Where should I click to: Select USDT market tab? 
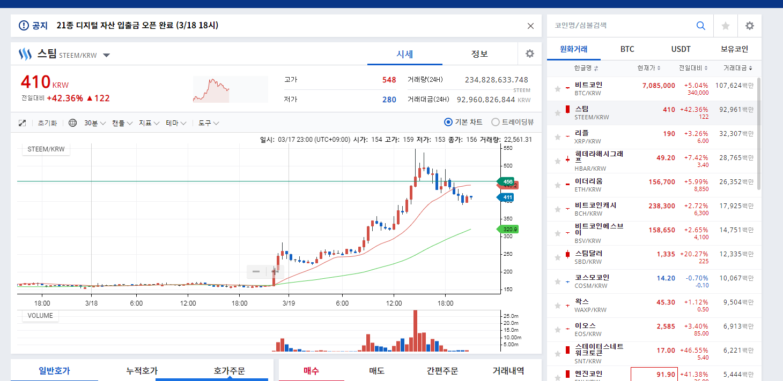click(681, 49)
